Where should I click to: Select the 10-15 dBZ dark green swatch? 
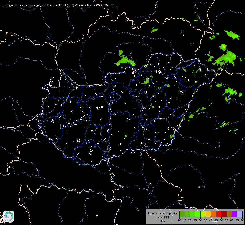click(x=182, y=214)
